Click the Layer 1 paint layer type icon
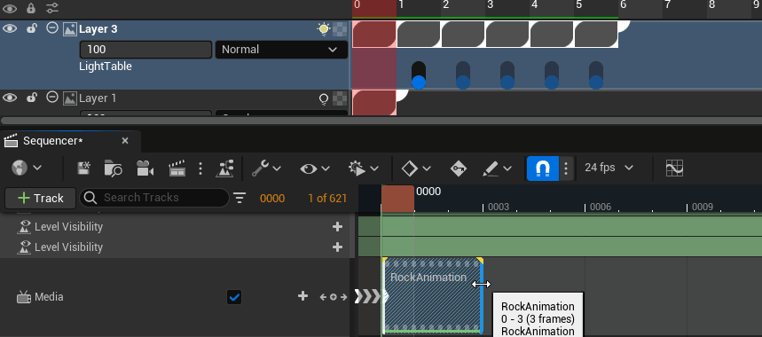 (70, 98)
